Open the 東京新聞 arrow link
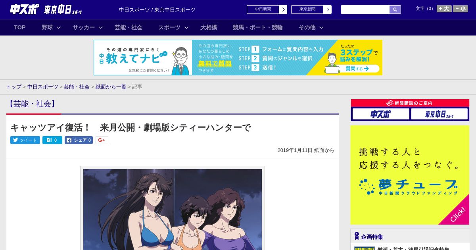This screenshot has height=250, width=476. point(311,10)
